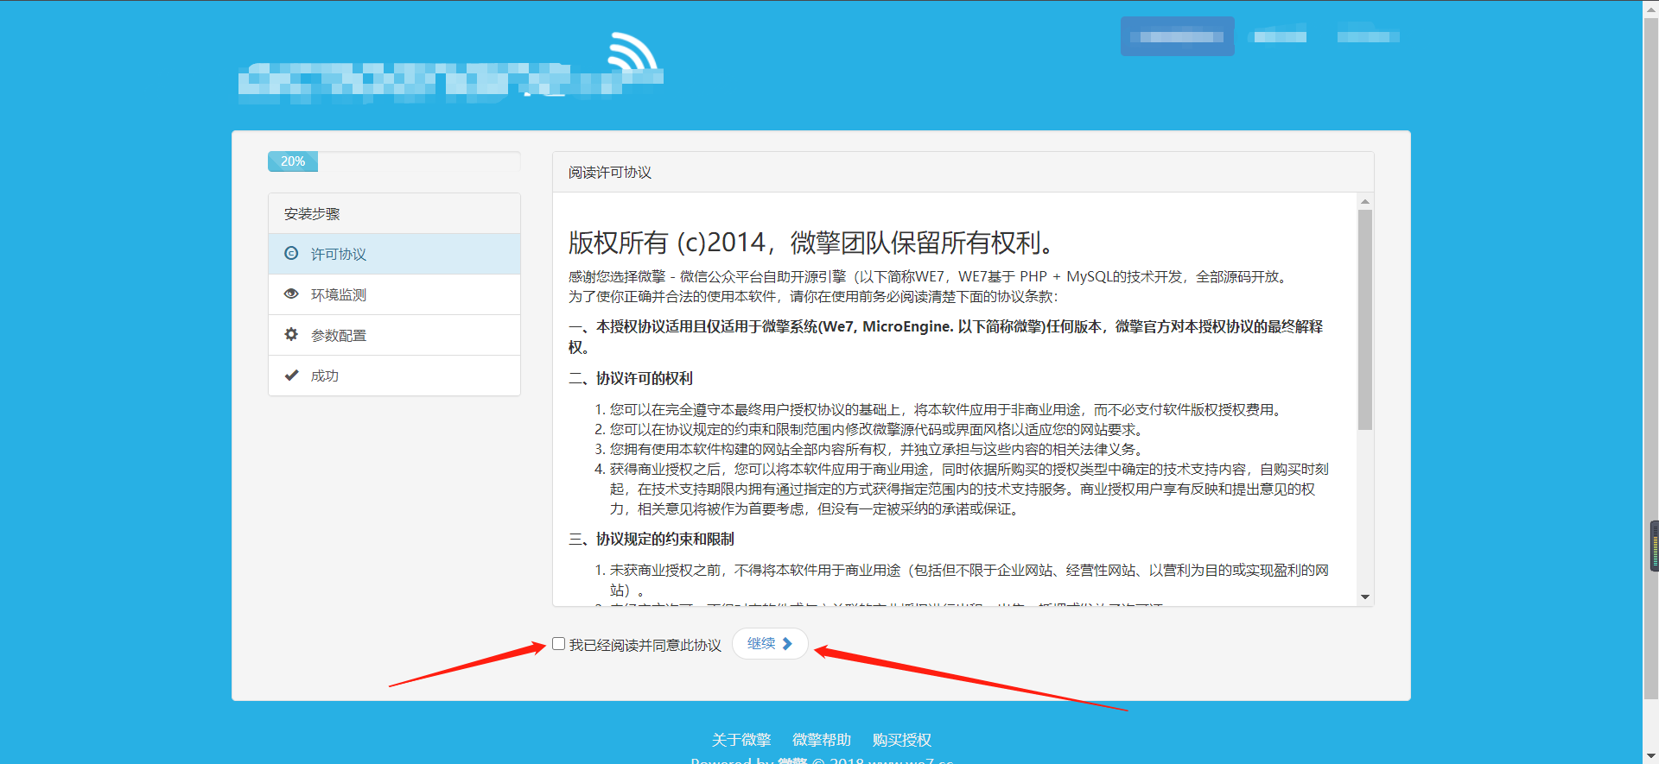This screenshot has width=1659, height=764.
Task: Select the 环境监测 step
Action: [x=394, y=294]
